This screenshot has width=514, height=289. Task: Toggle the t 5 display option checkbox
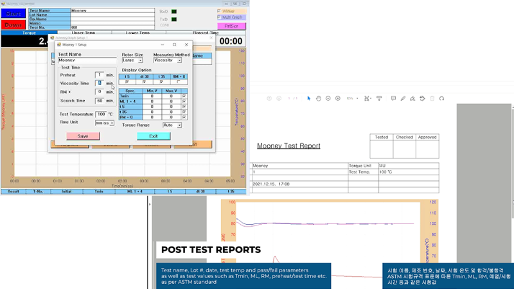coord(127,82)
